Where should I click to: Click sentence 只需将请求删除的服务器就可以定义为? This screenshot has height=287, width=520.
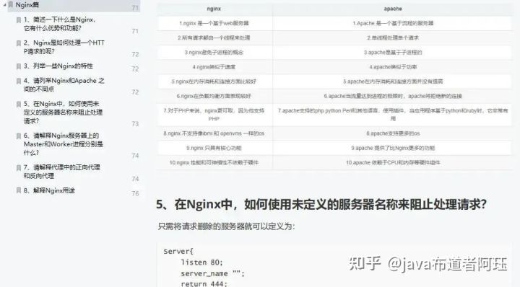[226, 226]
